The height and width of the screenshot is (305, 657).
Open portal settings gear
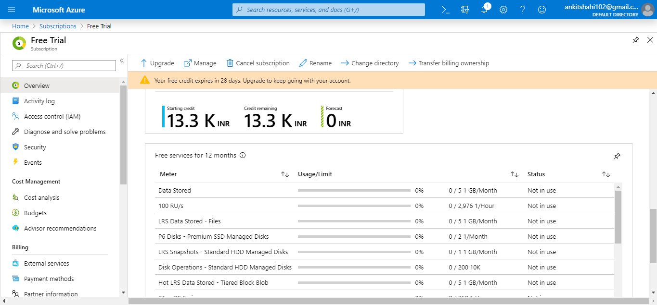(x=503, y=10)
